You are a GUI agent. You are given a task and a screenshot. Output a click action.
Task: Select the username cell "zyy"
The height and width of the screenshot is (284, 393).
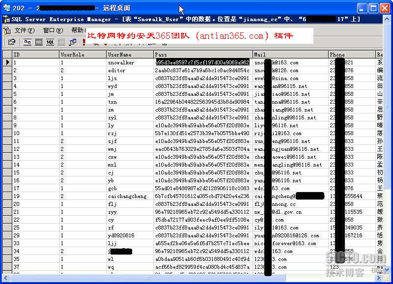coord(130,212)
